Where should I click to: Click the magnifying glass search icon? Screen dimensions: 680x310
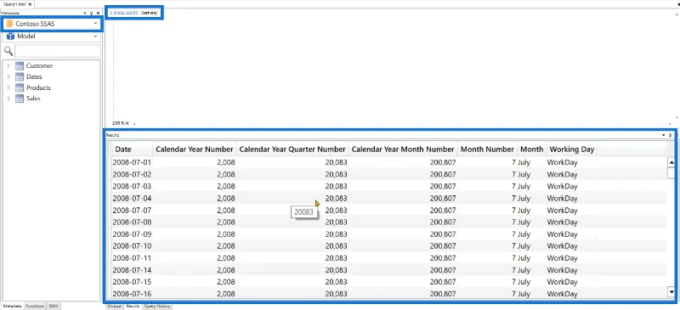tap(8, 52)
